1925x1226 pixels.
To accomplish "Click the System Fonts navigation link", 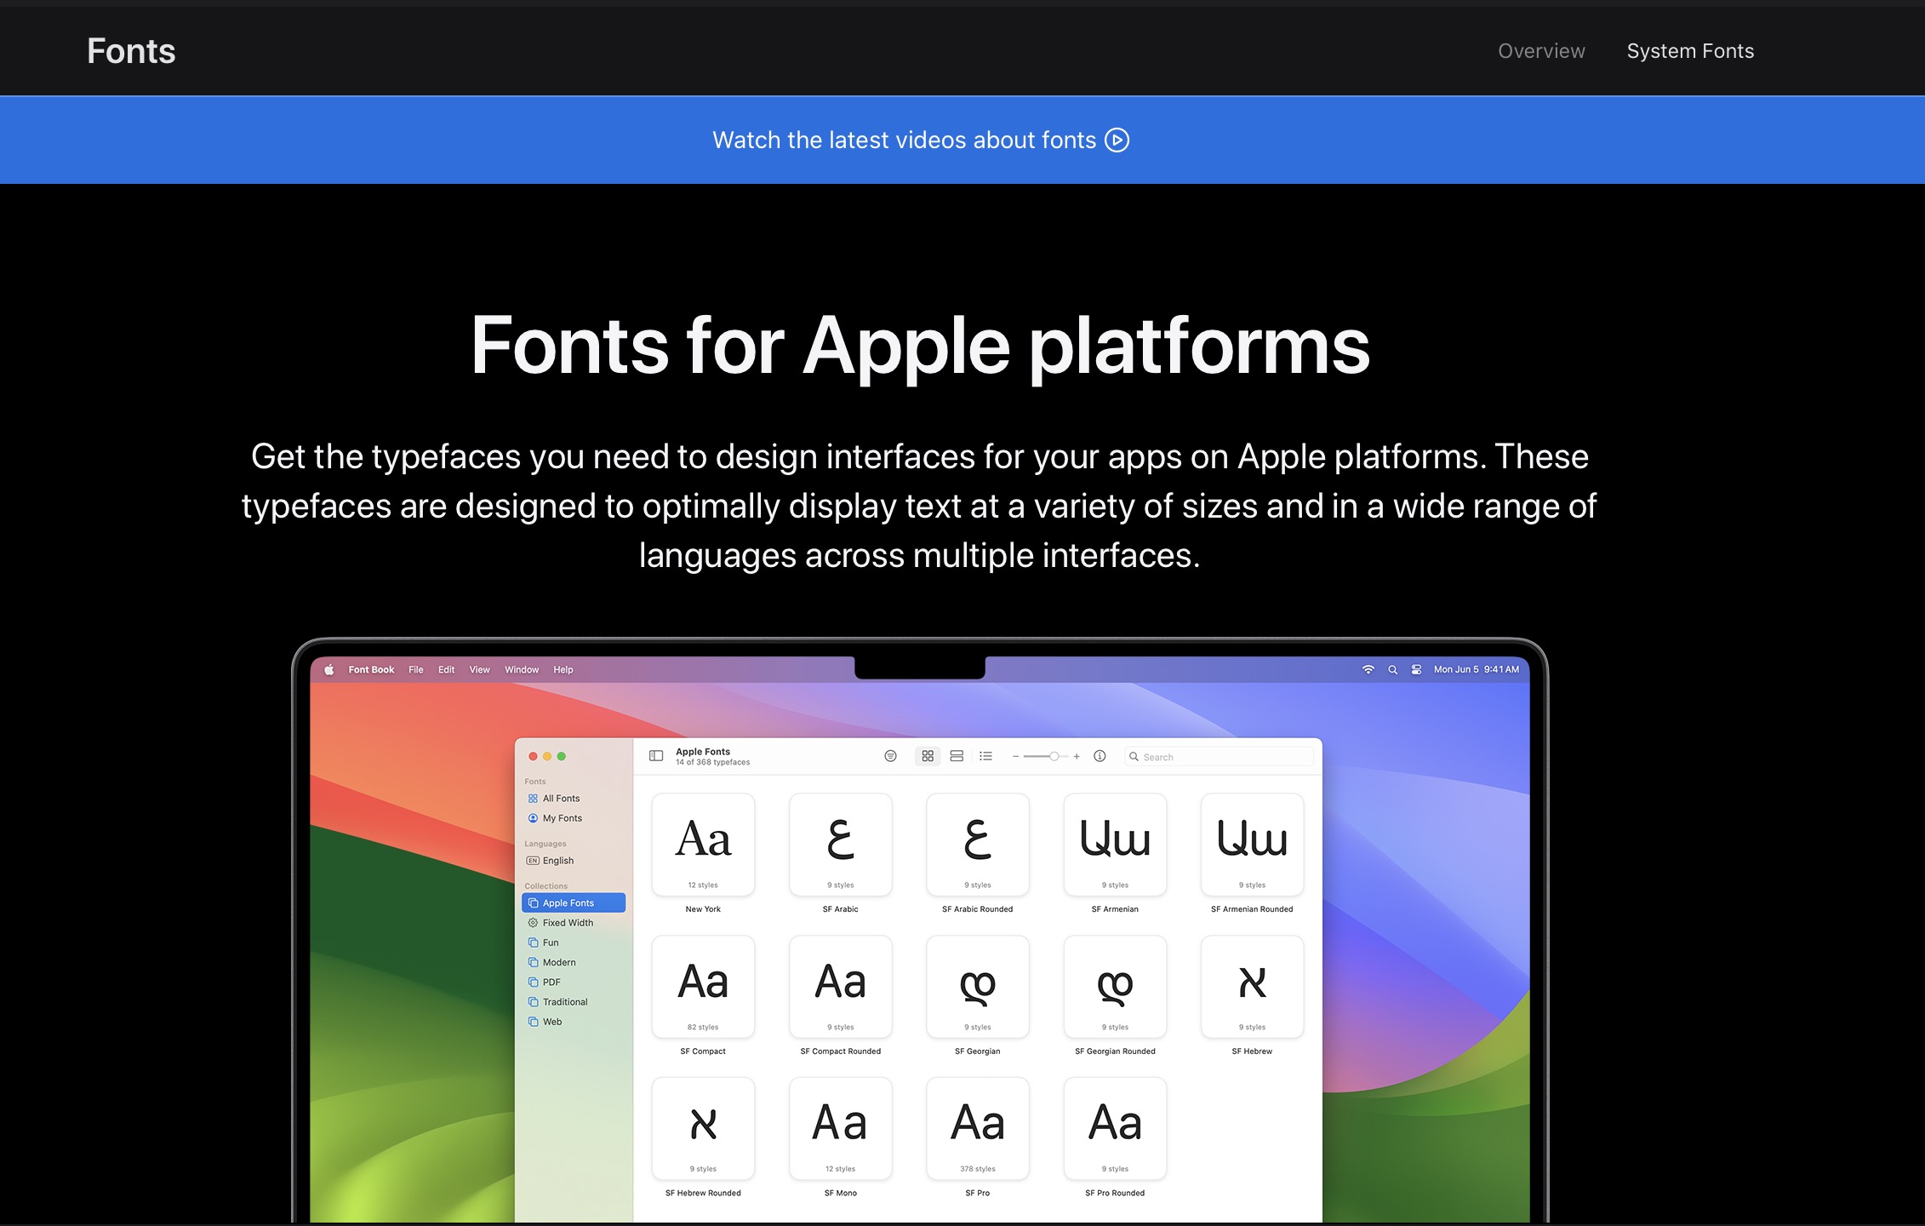I will coord(1690,50).
